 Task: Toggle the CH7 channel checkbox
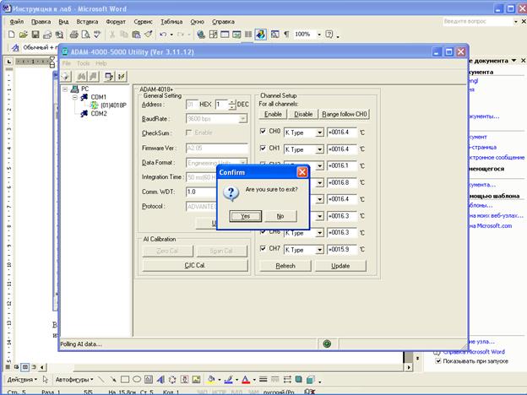point(263,249)
